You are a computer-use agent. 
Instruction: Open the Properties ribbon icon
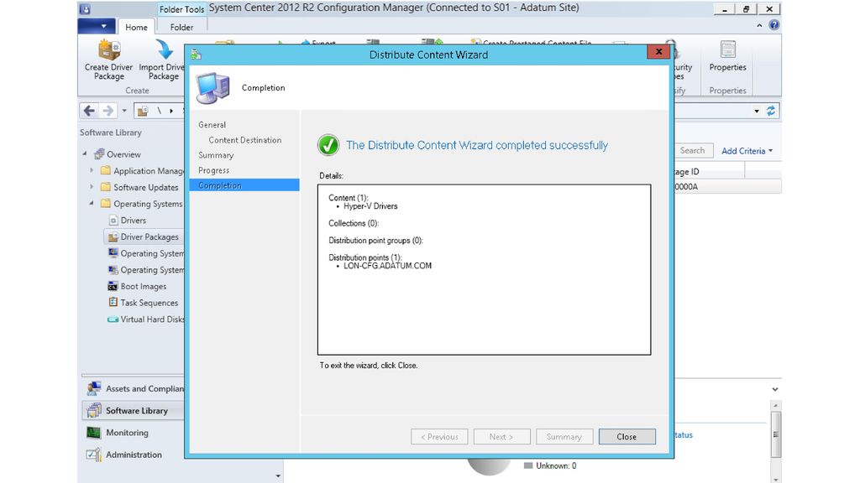(727, 50)
